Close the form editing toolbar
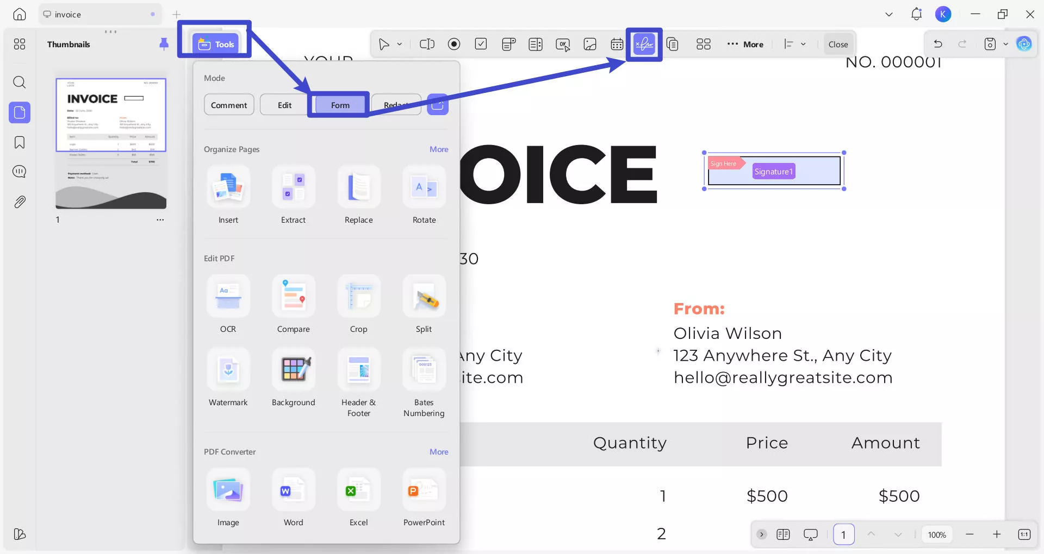 (x=838, y=44)
